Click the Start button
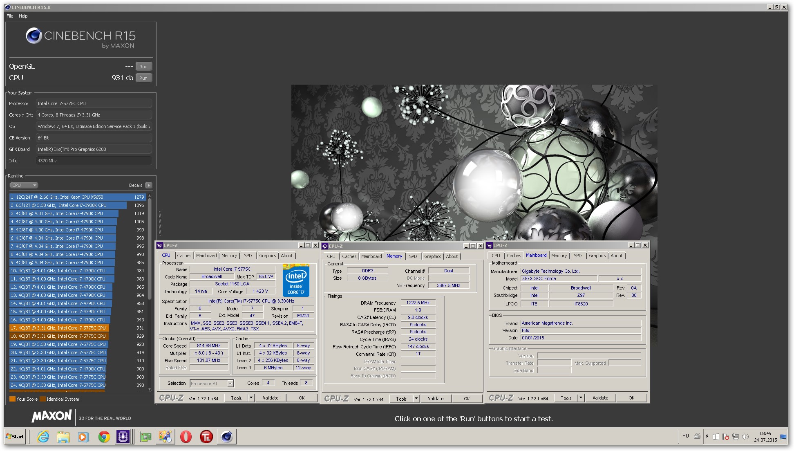794x451 pixels. coord(15,437)
